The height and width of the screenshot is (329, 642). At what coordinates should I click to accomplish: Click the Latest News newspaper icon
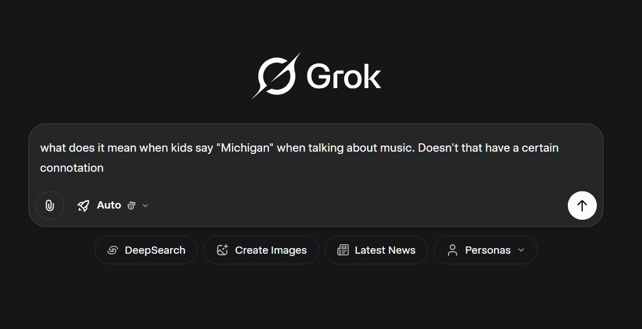[x=343, y=250]
